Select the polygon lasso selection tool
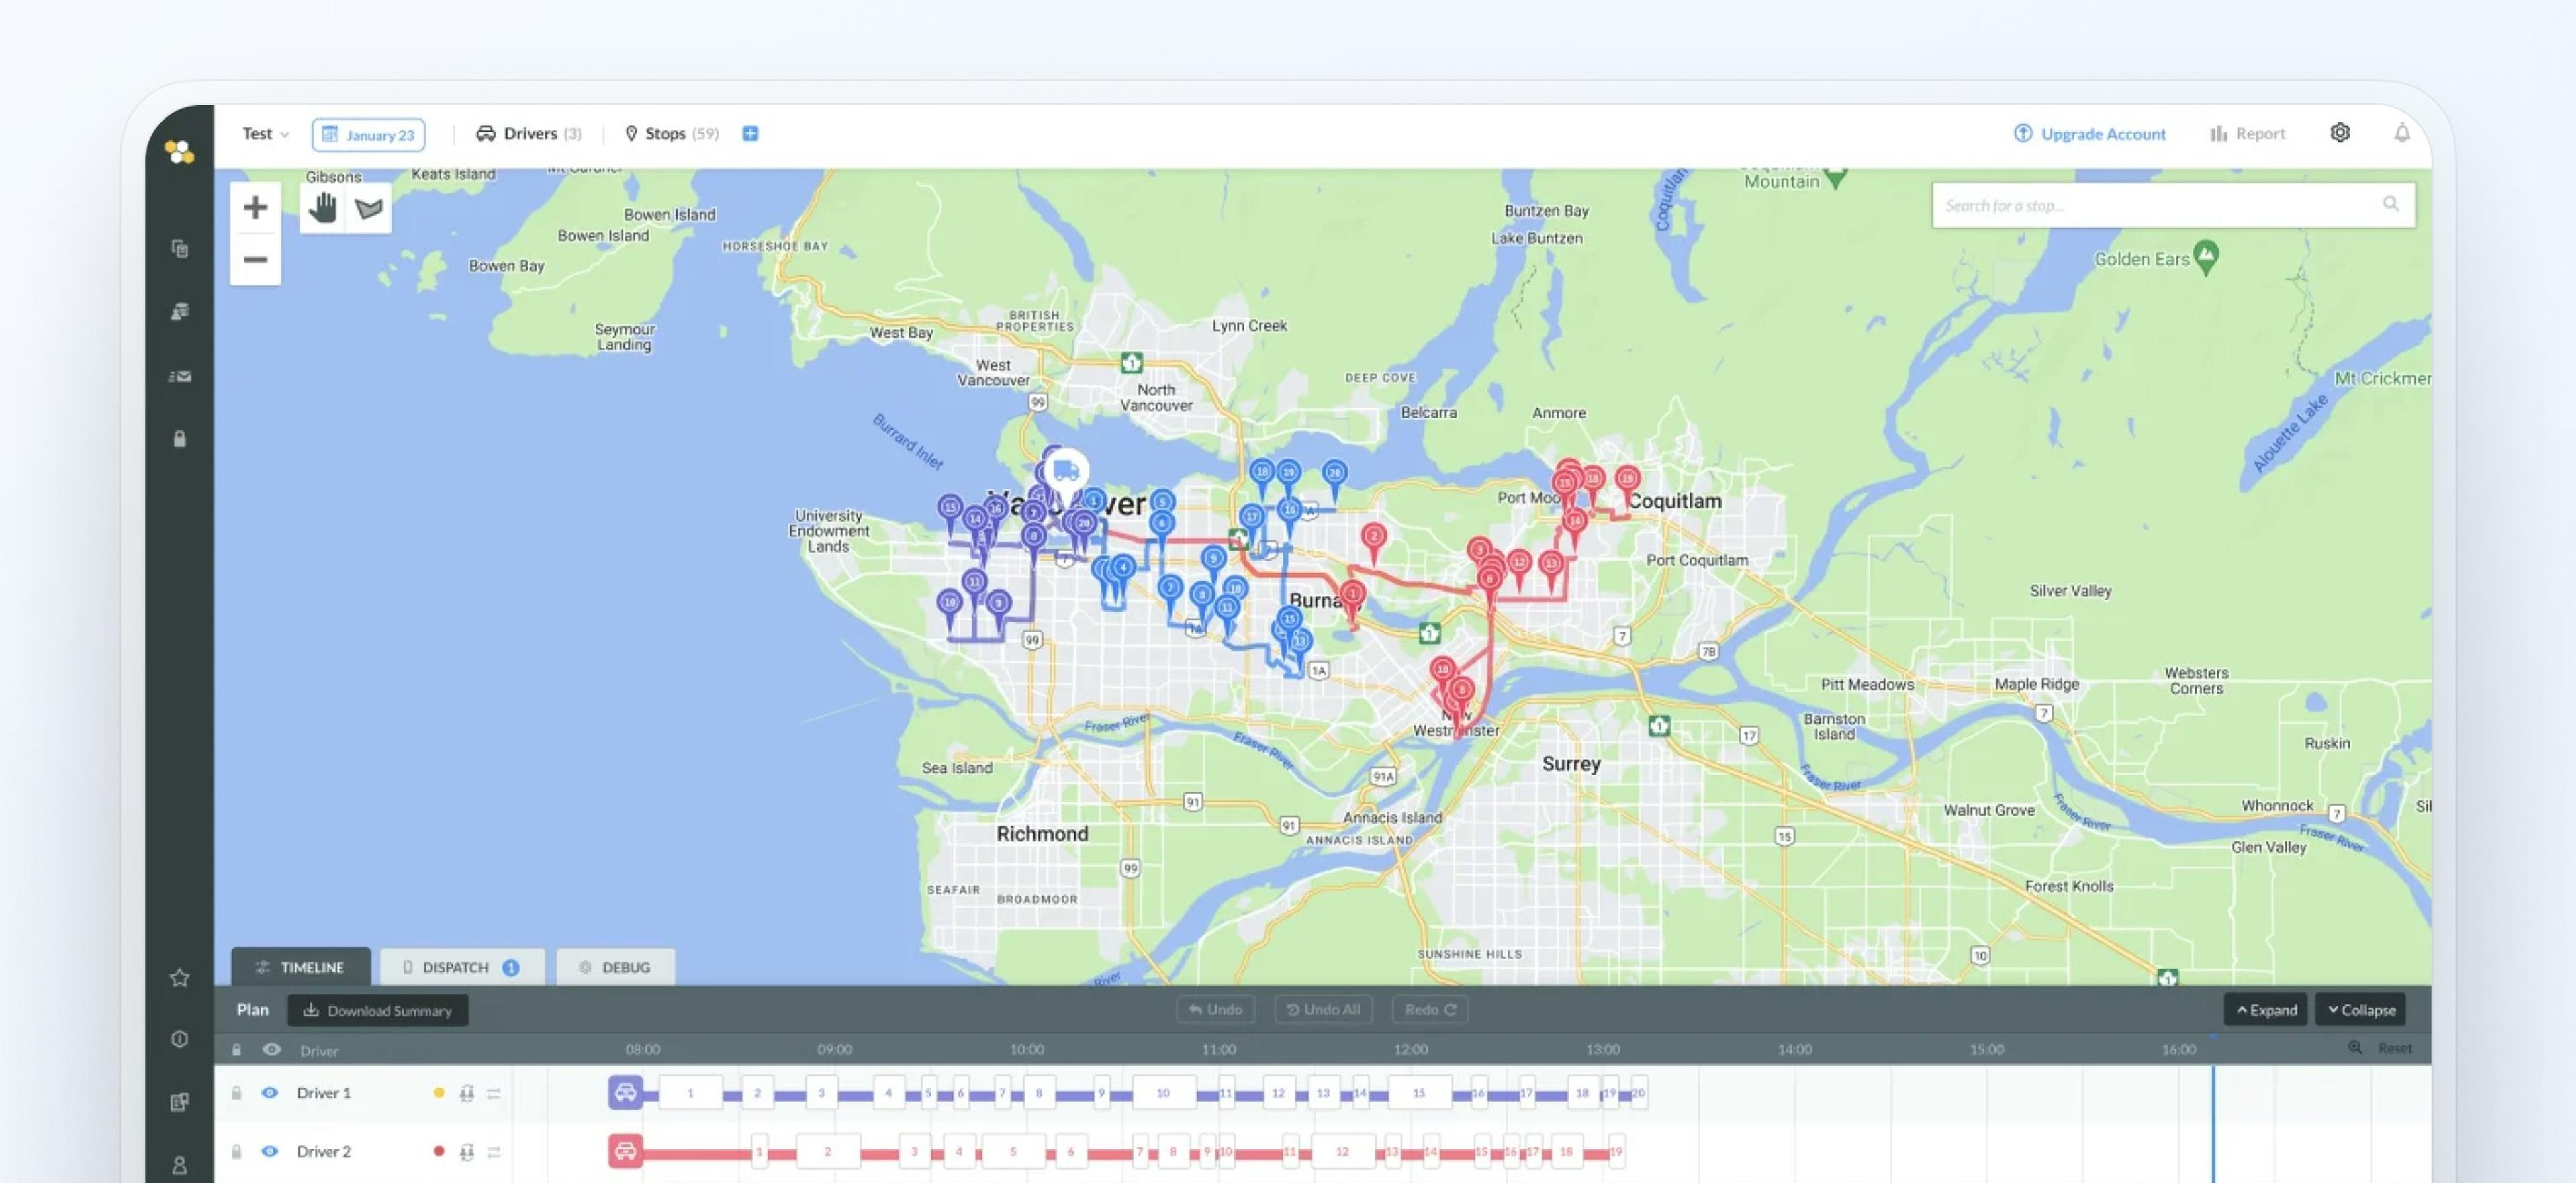2576x1183 pixels. tap(369, 208)
